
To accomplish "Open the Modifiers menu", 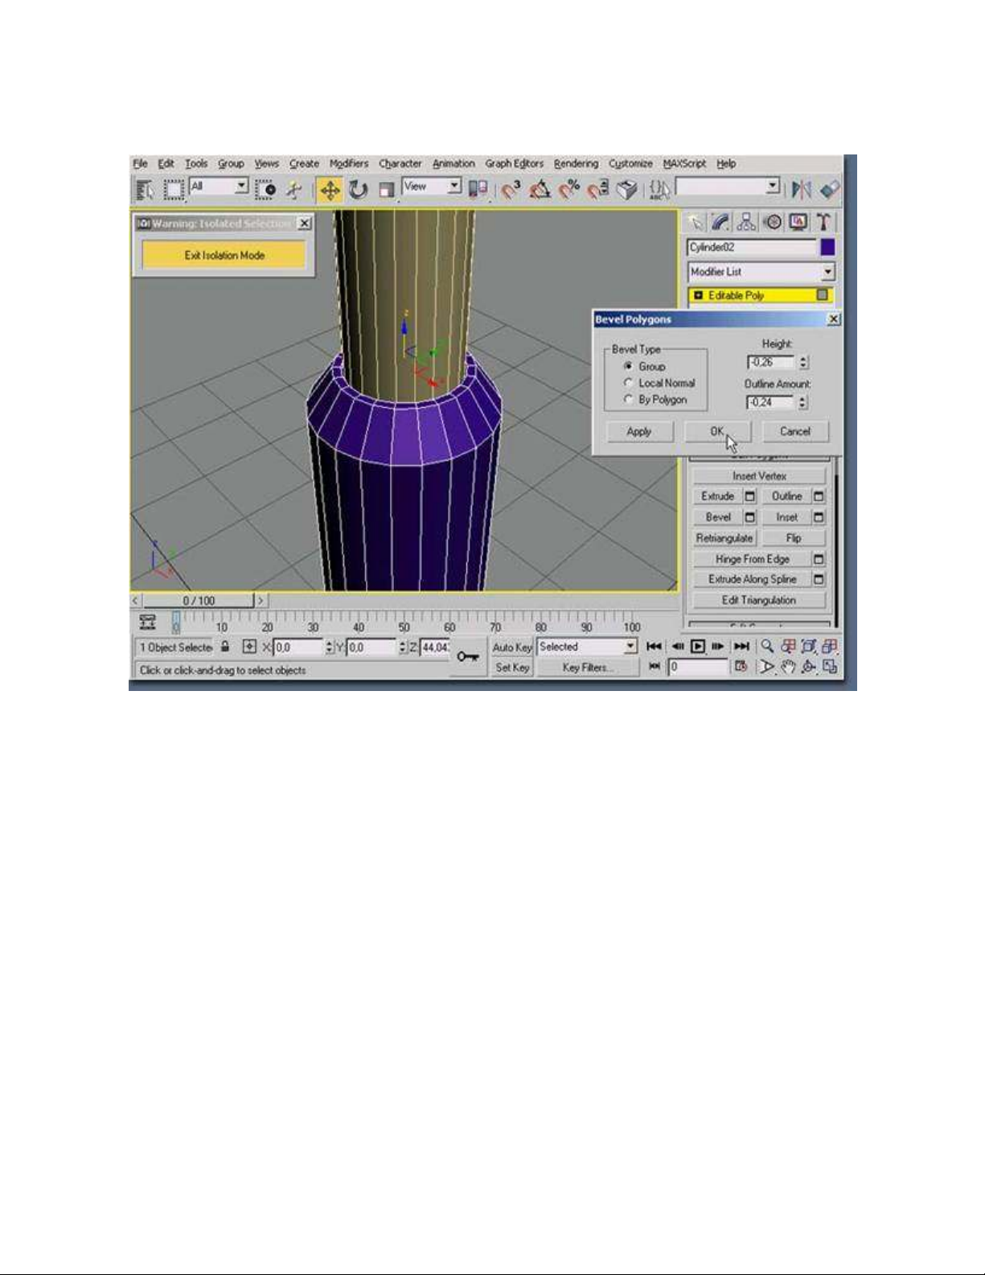I will 349,163.
